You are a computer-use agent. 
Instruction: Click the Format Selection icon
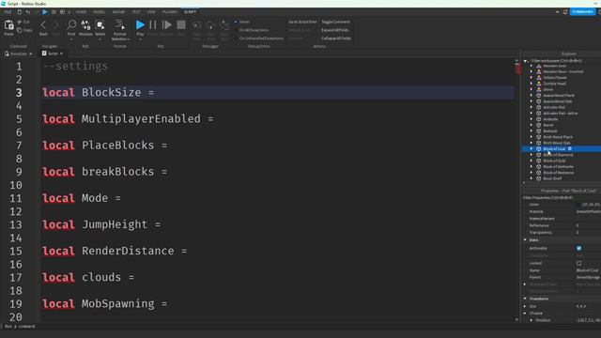pos(120,25)
